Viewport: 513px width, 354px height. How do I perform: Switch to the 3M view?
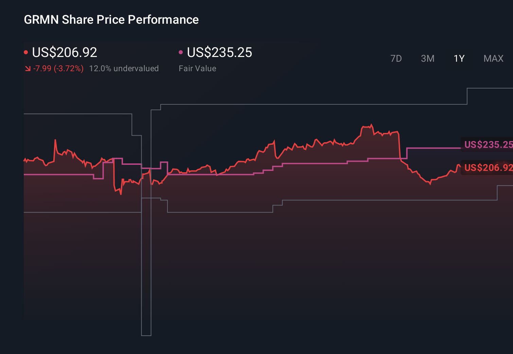click(428, 58)
